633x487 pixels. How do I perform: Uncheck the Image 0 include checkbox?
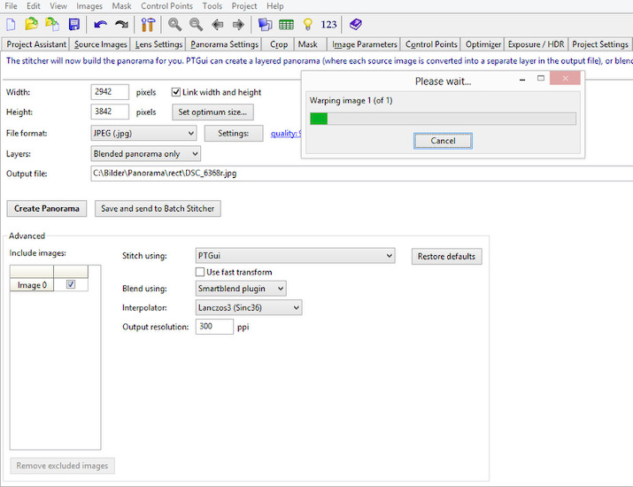click(71, 285)
